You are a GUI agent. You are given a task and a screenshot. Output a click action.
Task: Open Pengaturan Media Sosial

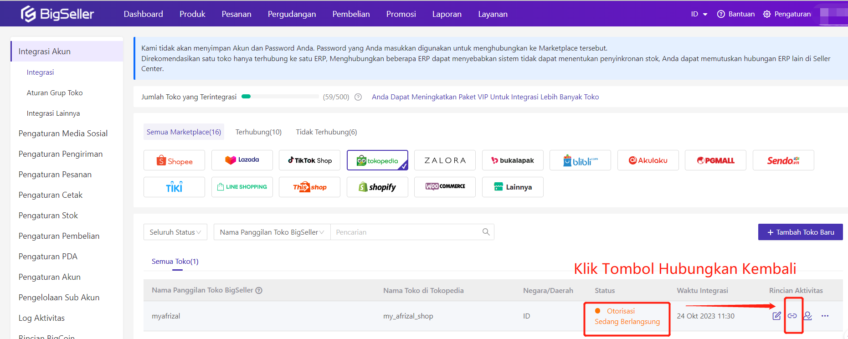click(x=63, y=134)
